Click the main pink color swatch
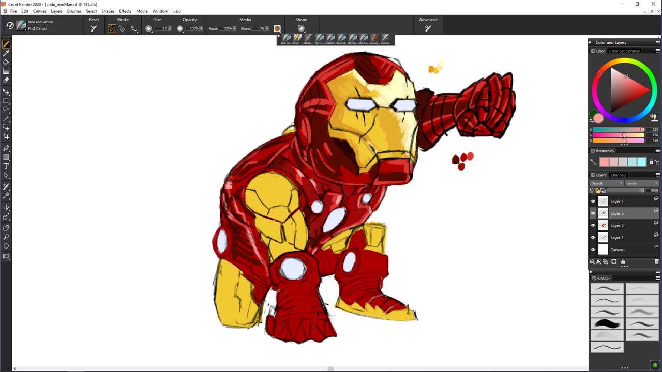662x372 pixels. coord(598,119)
